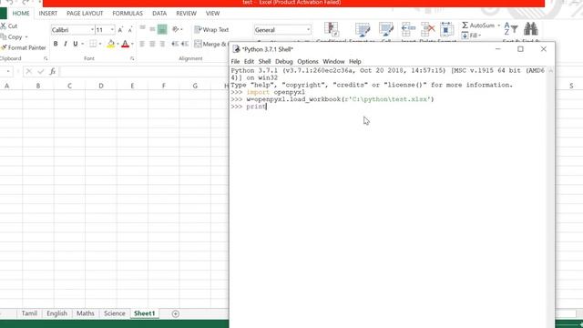Screen dimensions: 583x328
Task: Click the Copy button in Clipboard group
Action: pyautogui.click(x=12, y=36)
